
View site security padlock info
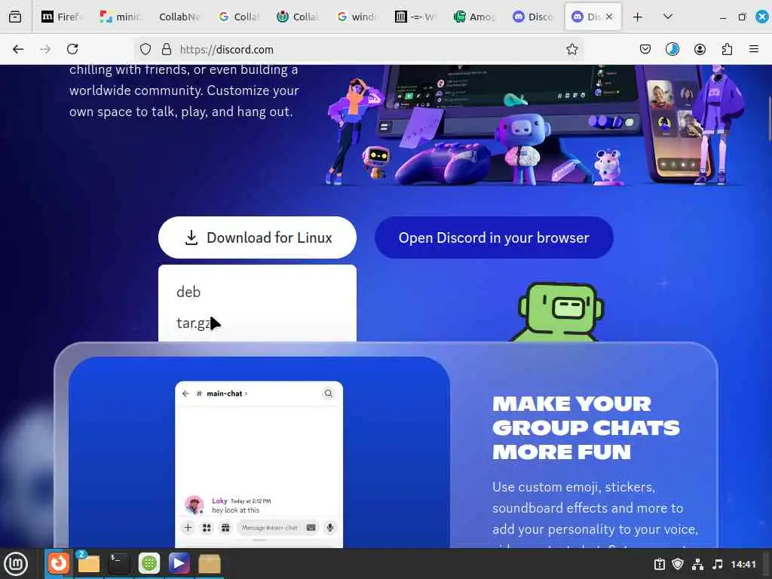click(x=167, y=49)
